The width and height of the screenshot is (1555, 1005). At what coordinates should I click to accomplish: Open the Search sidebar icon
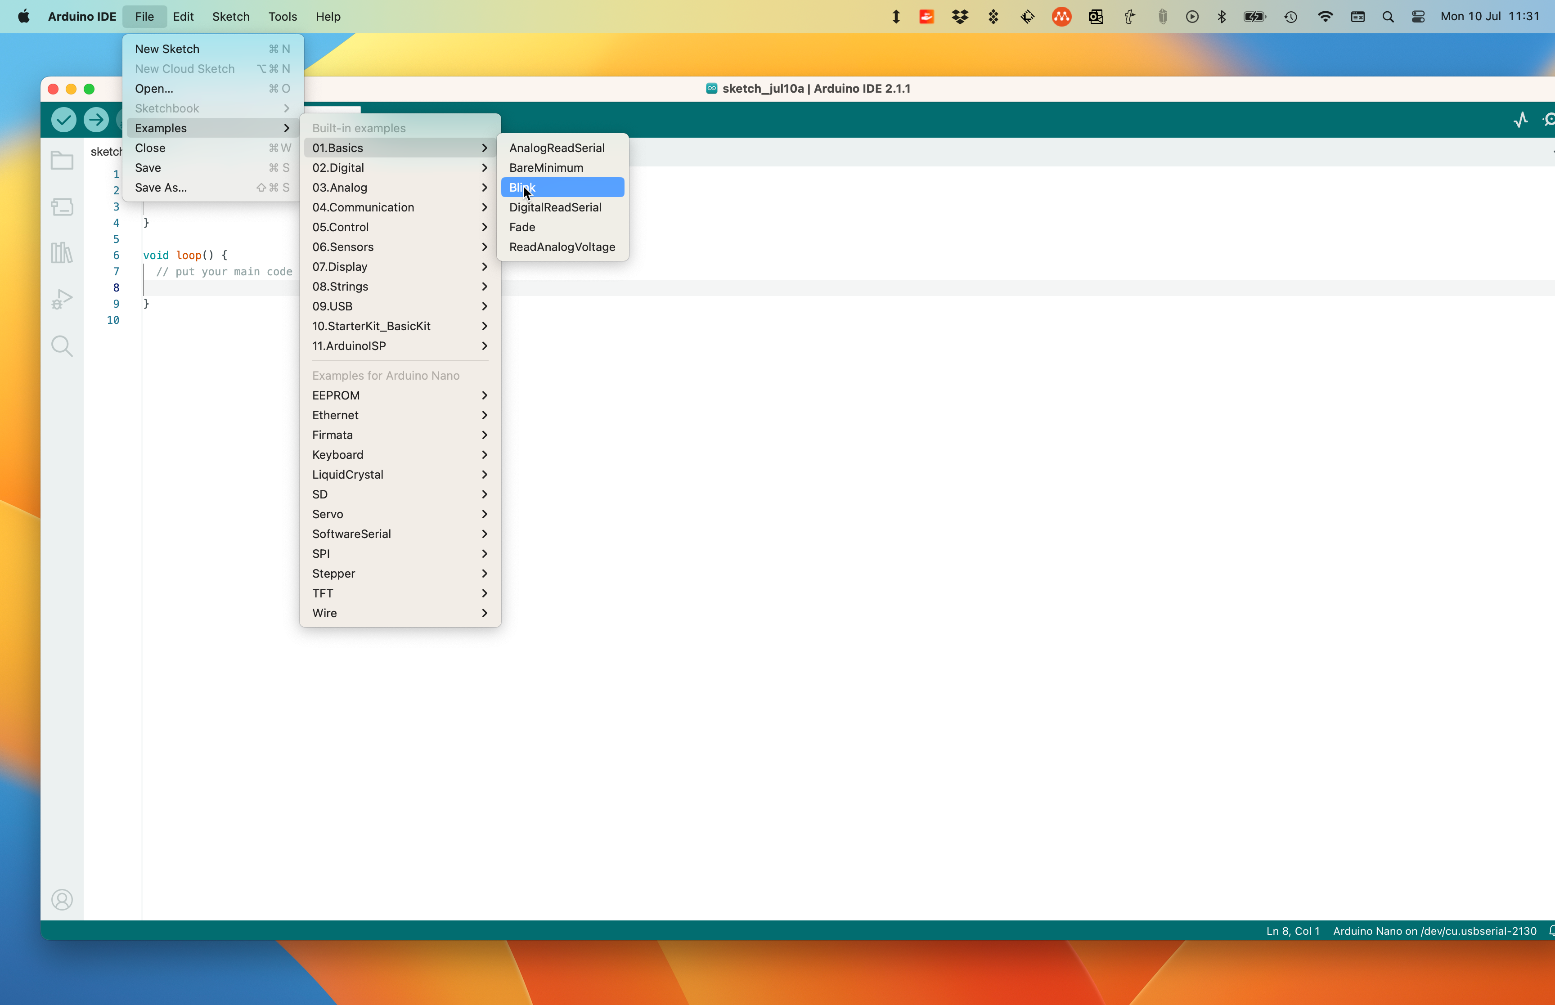coord(62,346)
